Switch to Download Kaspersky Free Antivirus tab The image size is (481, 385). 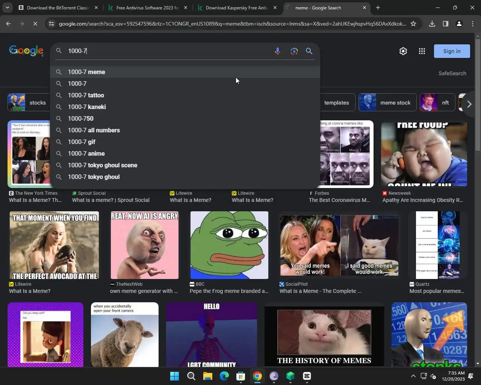tap(237, 8)
